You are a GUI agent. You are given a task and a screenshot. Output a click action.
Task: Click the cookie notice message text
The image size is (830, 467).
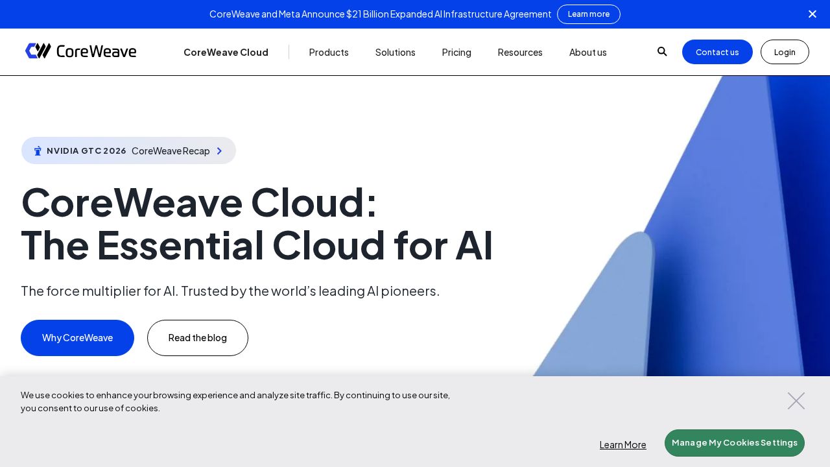(x=235, y=401)
